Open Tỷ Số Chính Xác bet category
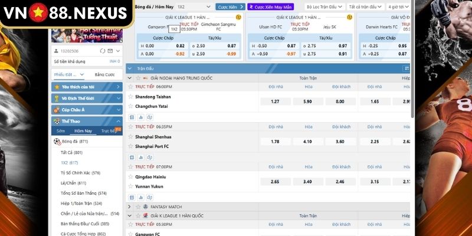 pyautogui.click(x=80, y=173)
